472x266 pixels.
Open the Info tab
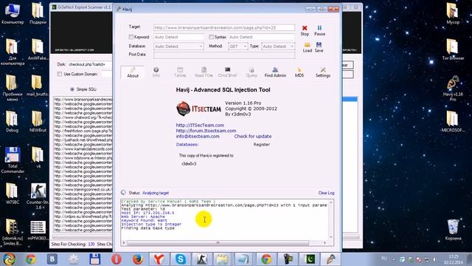point(156,72)
